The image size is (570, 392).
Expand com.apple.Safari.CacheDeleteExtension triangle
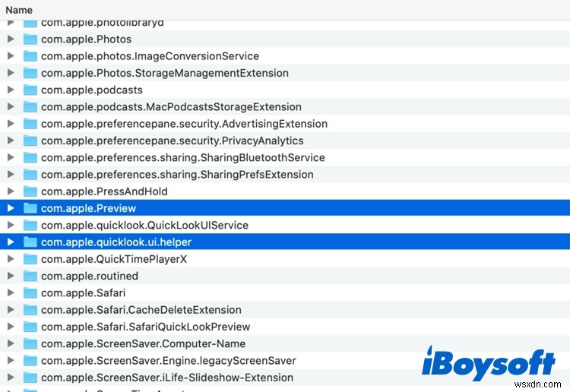coord(11,309)
